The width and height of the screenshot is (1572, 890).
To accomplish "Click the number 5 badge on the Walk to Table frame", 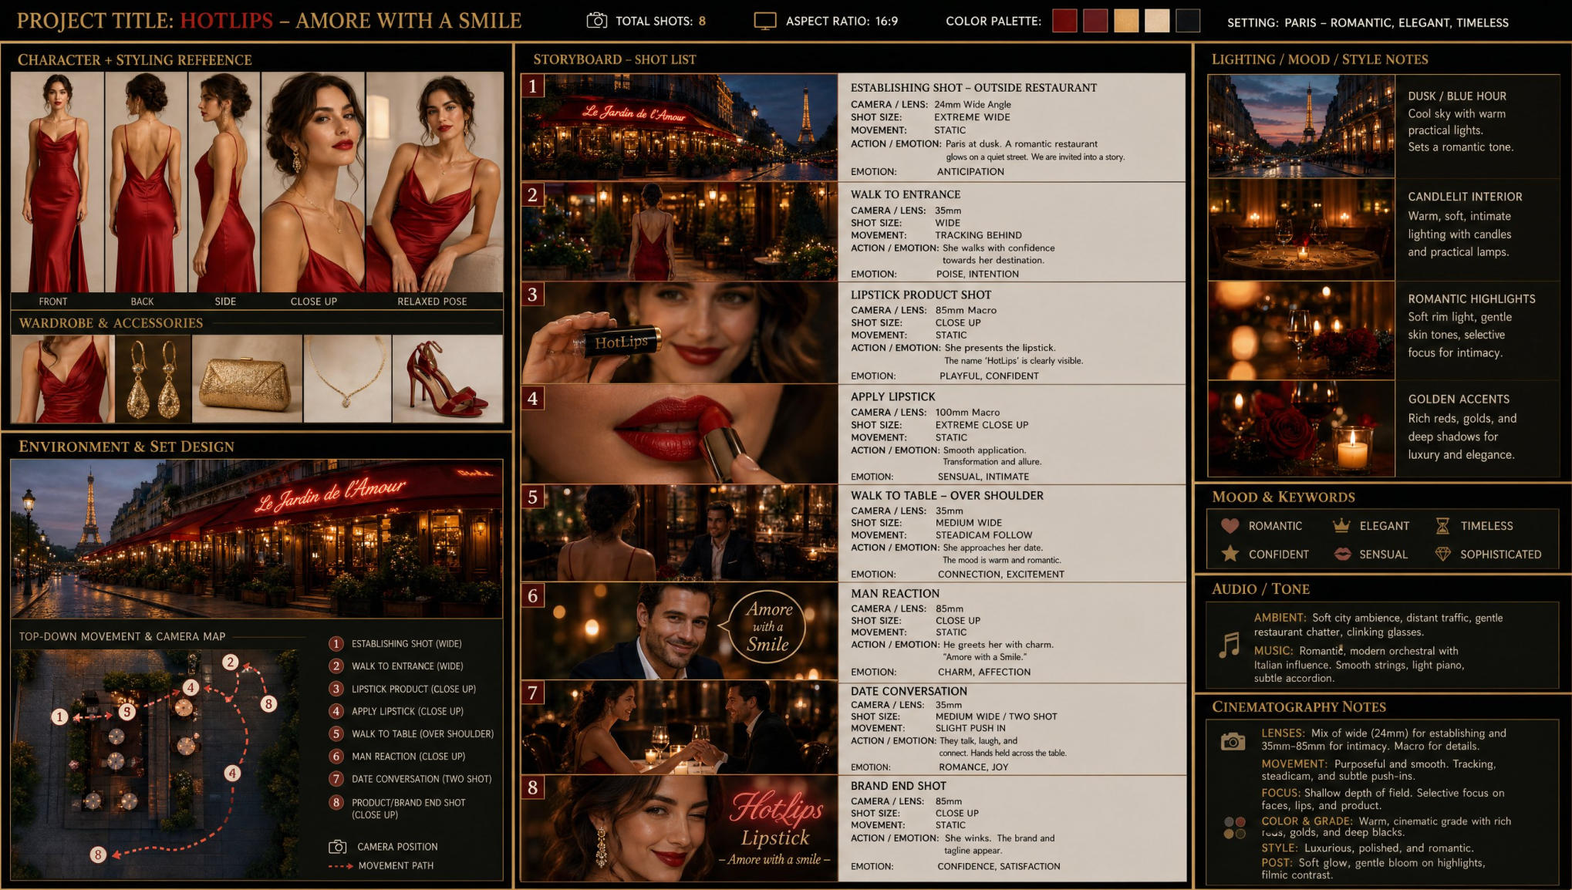I will coord(532,497).
